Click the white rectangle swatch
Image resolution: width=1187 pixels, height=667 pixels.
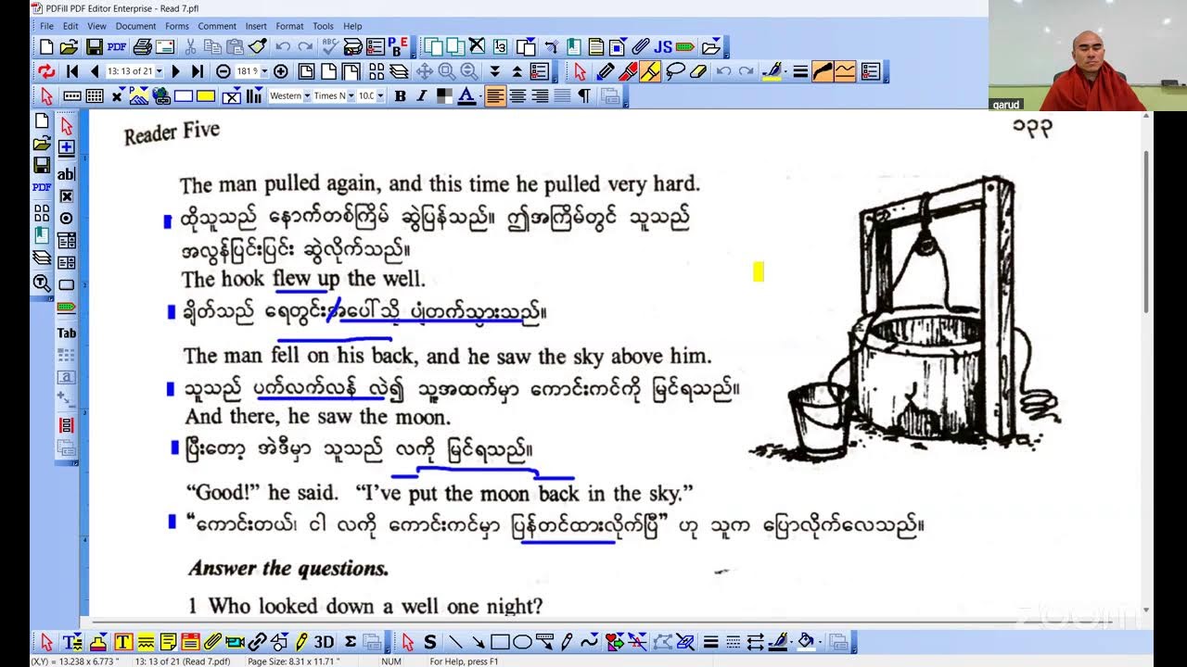pos(184,95)
